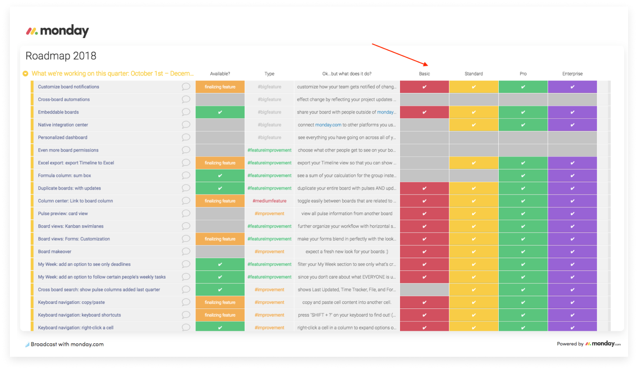
Task: Open comments for Forms: Customization row
Action: click(186, 239)
